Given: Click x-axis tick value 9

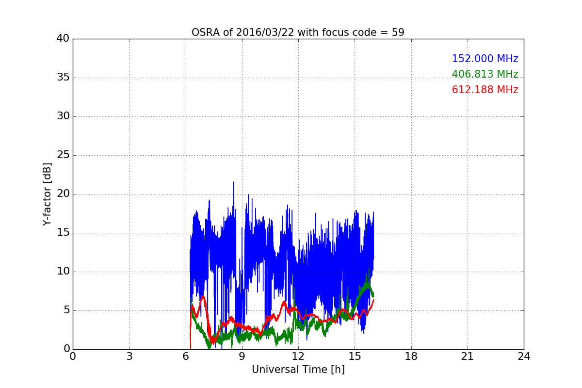Looking at the screenshot, I should click(x=242, y=356).
